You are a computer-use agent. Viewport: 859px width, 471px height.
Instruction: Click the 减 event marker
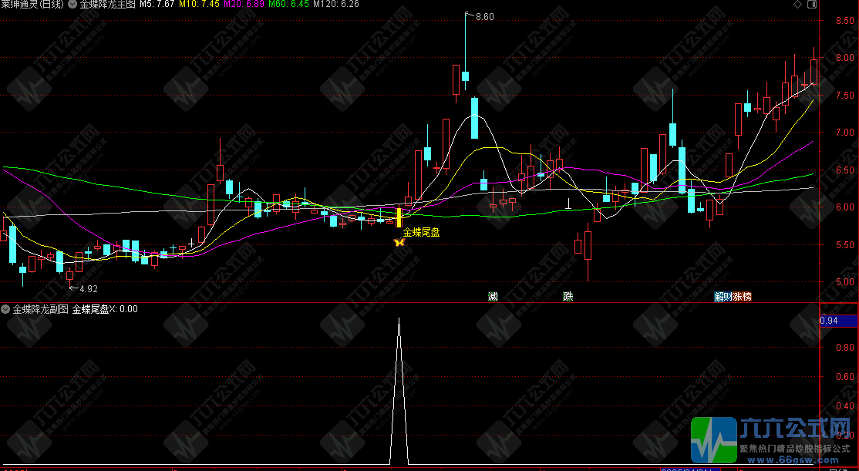coord(493,296)
